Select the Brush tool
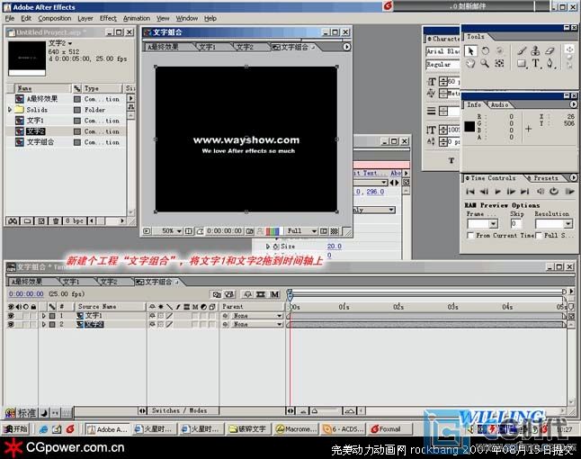Viewport: 581px width, 459px height. coord(522,51)
